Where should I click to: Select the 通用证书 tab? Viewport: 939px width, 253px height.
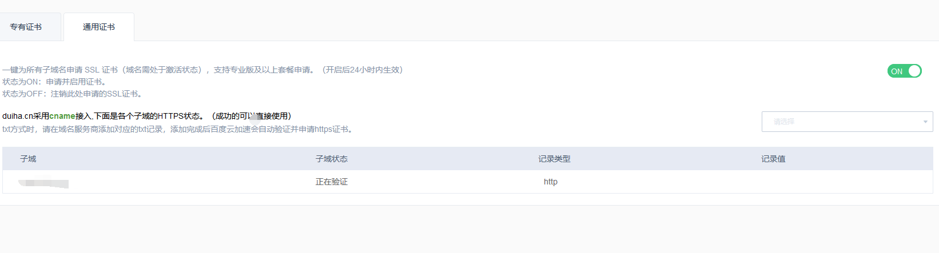pos(98,27)
